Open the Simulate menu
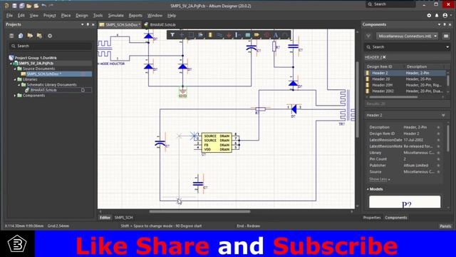Screen dimensions: 456x257 (115, 16)
